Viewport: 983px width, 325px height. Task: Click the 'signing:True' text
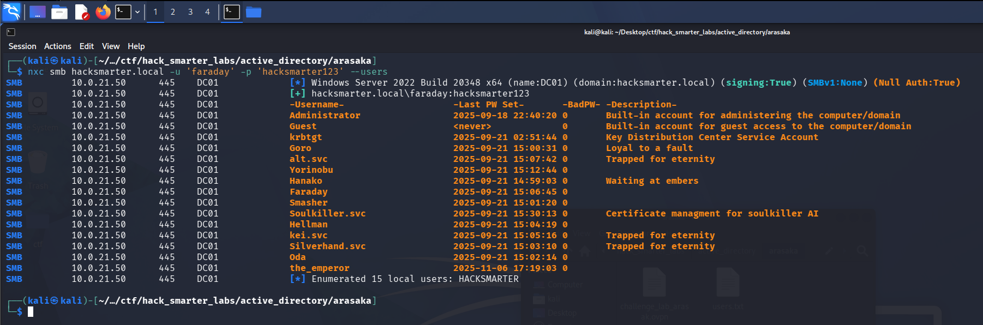pos(758,82)
